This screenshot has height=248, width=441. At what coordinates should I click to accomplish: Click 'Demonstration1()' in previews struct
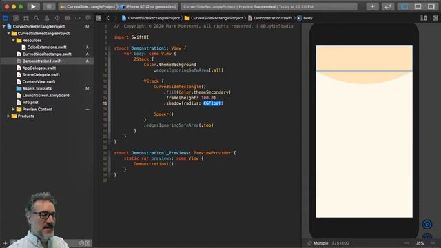(154, 164)
